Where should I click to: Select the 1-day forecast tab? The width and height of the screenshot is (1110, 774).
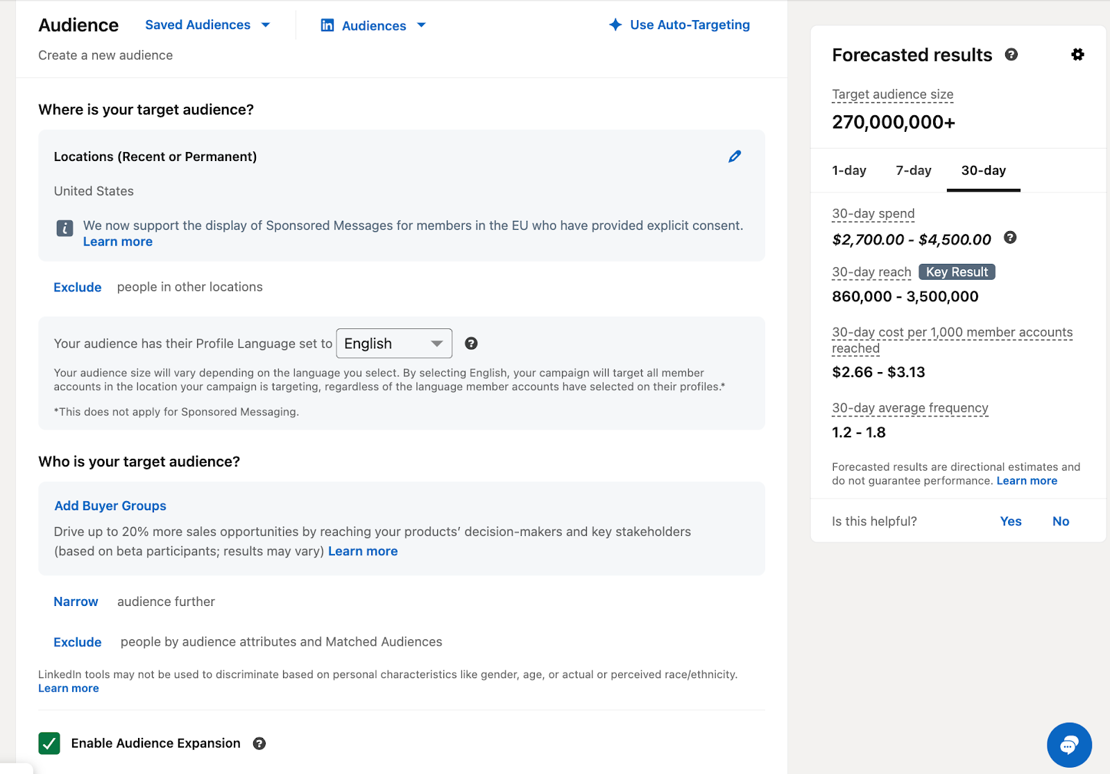(x=848, y=170)
